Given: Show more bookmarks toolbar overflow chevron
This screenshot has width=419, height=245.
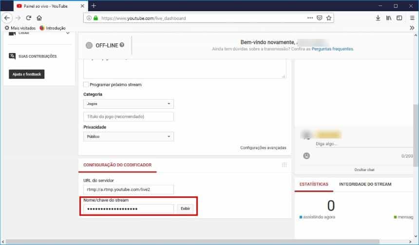Looking at the screenshot, I should [x=412, y=28].
